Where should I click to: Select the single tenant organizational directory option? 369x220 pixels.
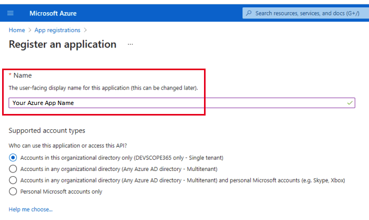(13, 158)
